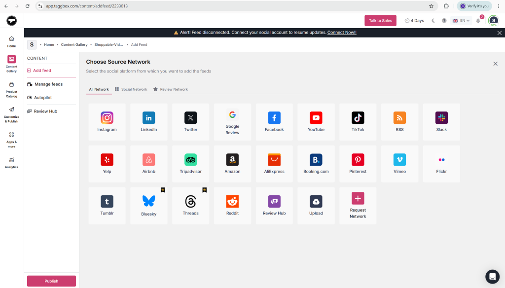Select the TikTok network tile
Viewport: 505px width, 288px height.
pyautogui.click(x=358, y=122)
